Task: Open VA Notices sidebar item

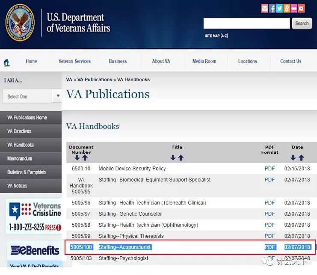Action: pos(31,186)
